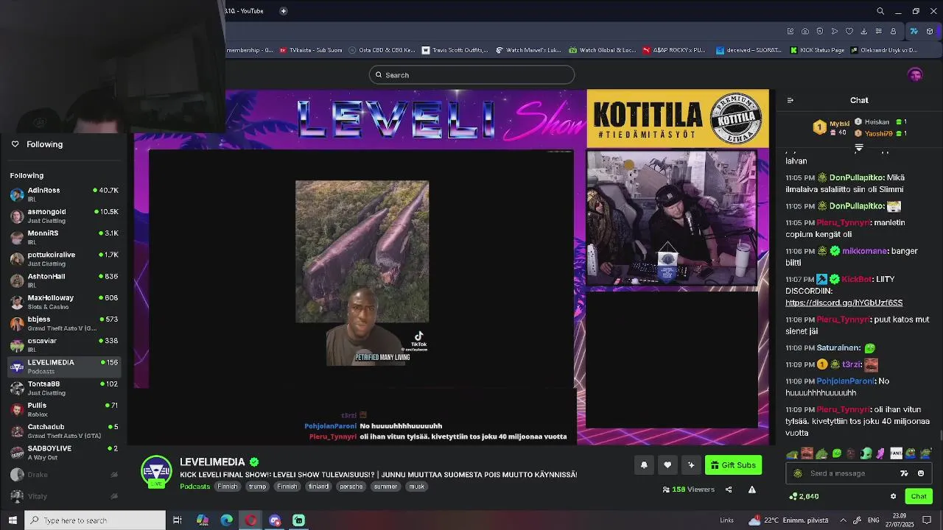Click the report warning triangle icon
The width and height of the screenshot is (943, 530).
tap(752, 490)
